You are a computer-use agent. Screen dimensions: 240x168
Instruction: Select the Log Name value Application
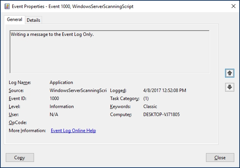coord(61,82)
